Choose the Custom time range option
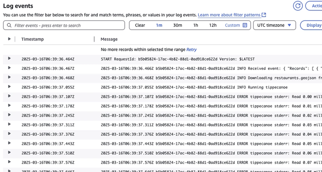Image resolution: width=322 pixels, height=172 pixels. click(x=232, y=25)
